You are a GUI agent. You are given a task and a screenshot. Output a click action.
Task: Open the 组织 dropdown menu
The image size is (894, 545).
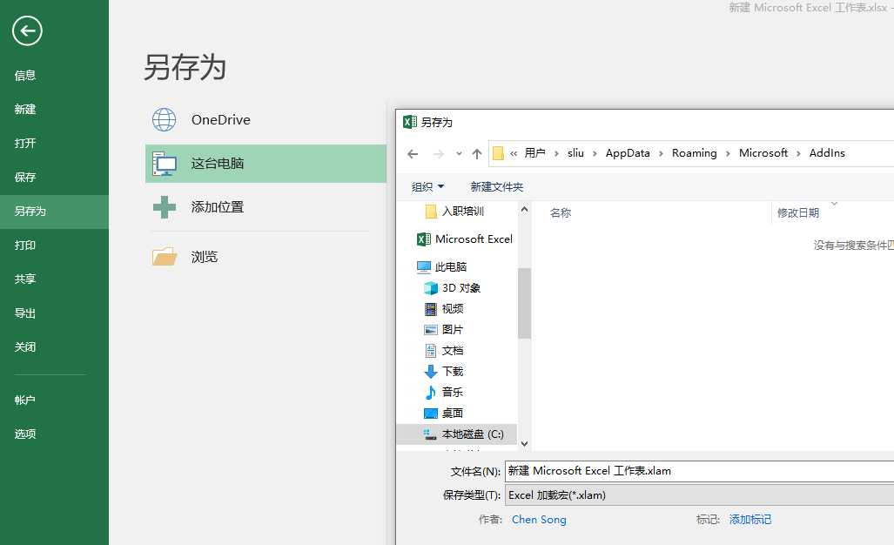[x=427, y=187]
